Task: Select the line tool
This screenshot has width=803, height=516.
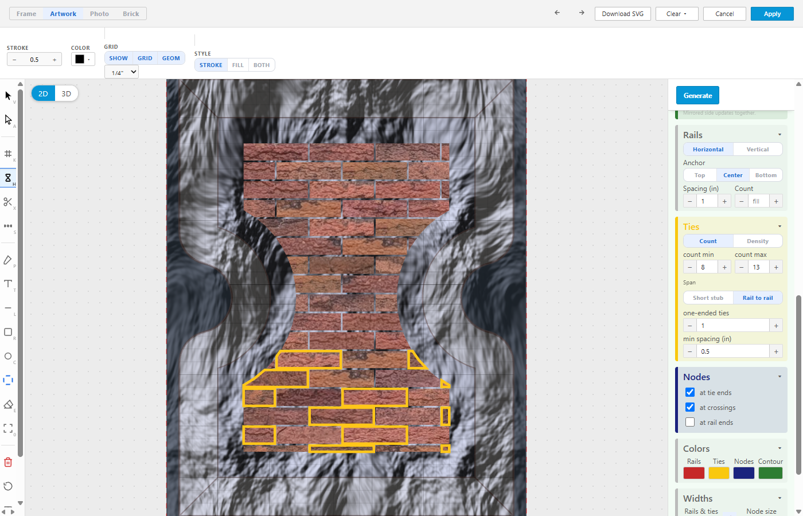Action: pos(8,308)
